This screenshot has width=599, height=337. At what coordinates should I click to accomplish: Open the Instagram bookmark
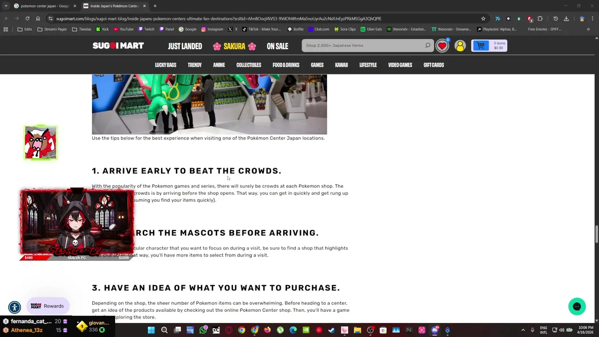212,29
